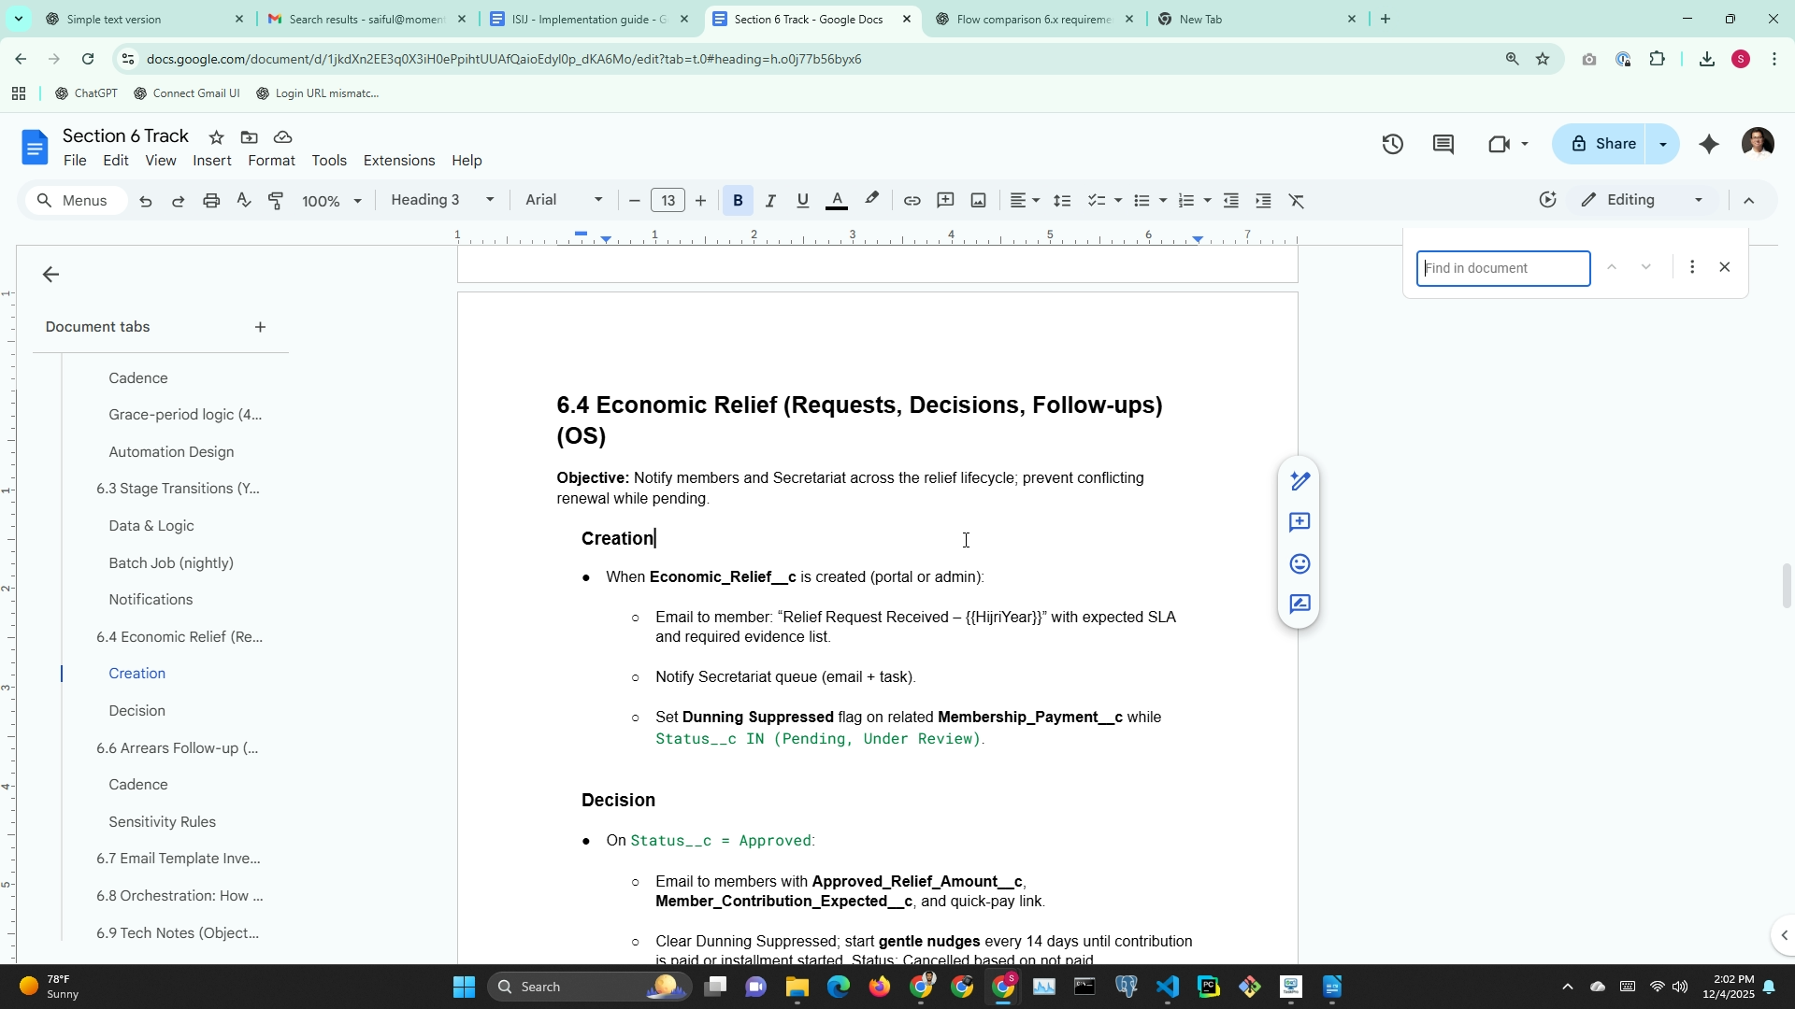The image size is (1795, 1009).
Task: Go to Decision heading in outline
Action: (136, 711)
